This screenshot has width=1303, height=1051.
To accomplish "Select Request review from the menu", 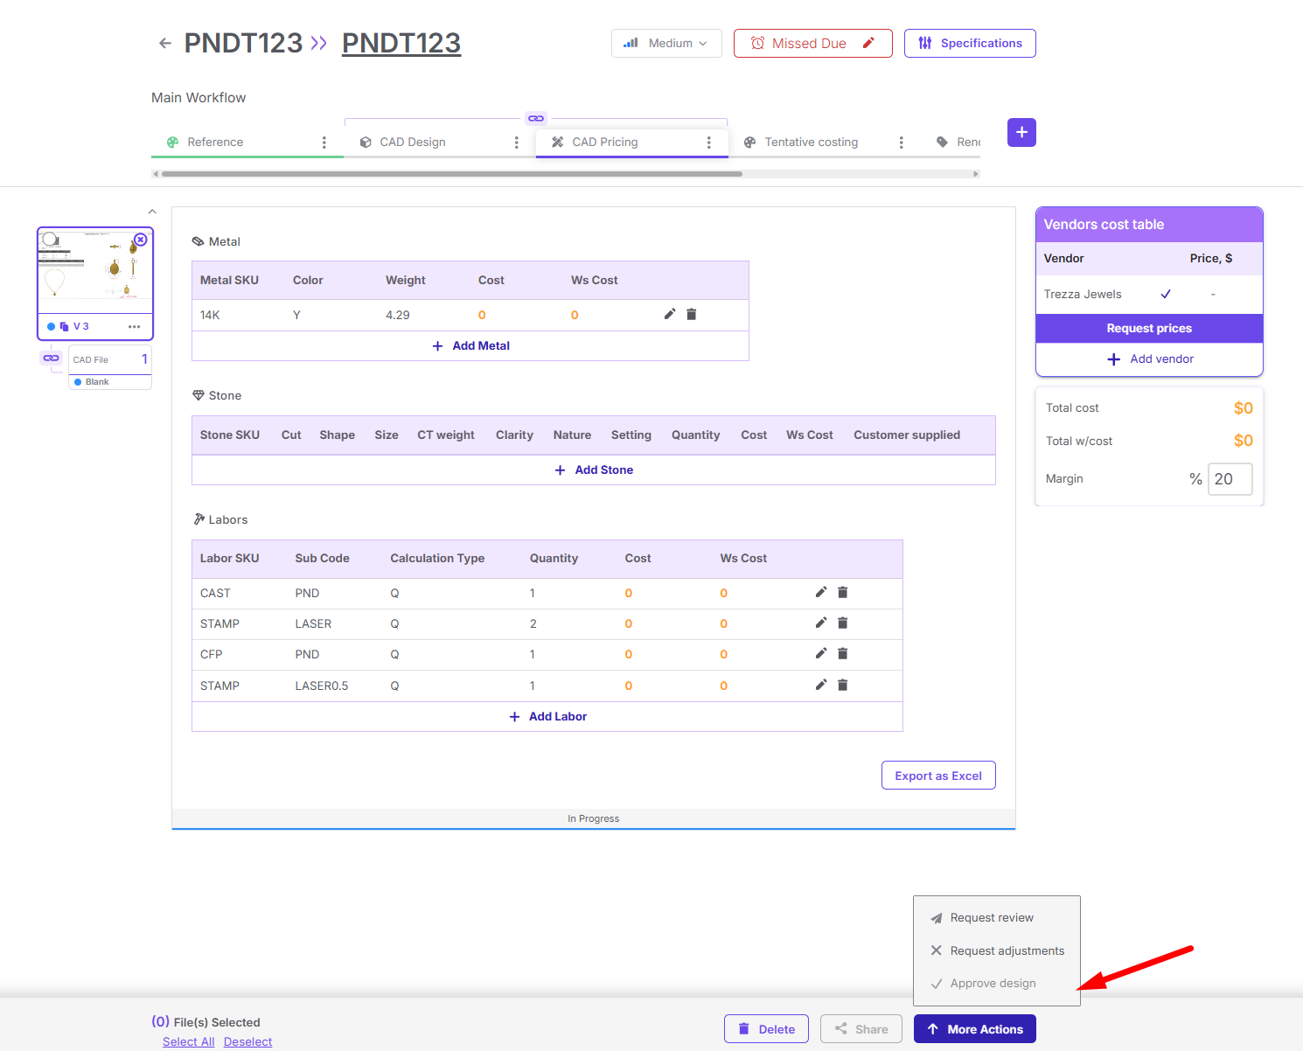I will click(992, 917).
